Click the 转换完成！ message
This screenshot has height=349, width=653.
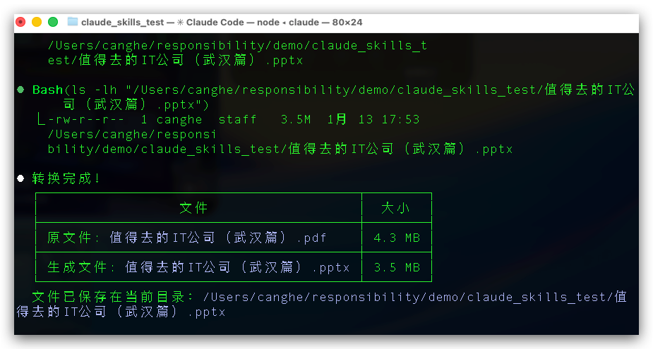[x=66, y=178]
